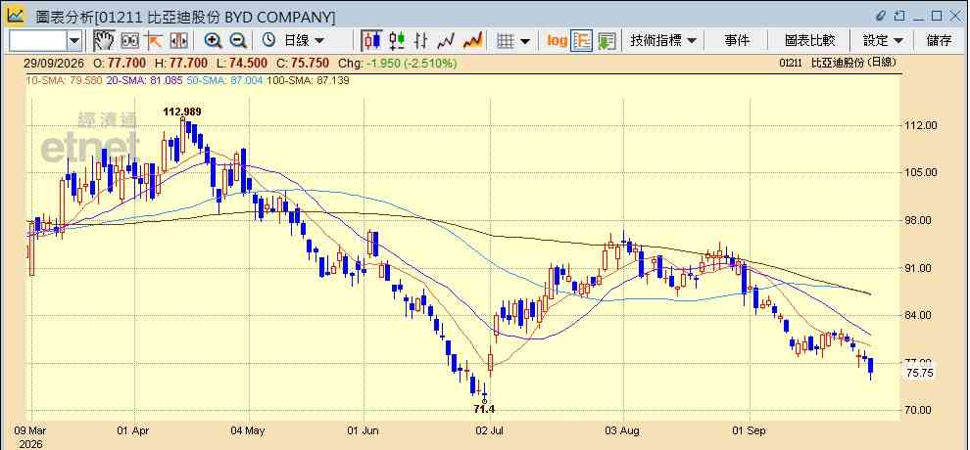
Task: Click the stock code input field
Action: pyautogui.click(x=38, y=41)
